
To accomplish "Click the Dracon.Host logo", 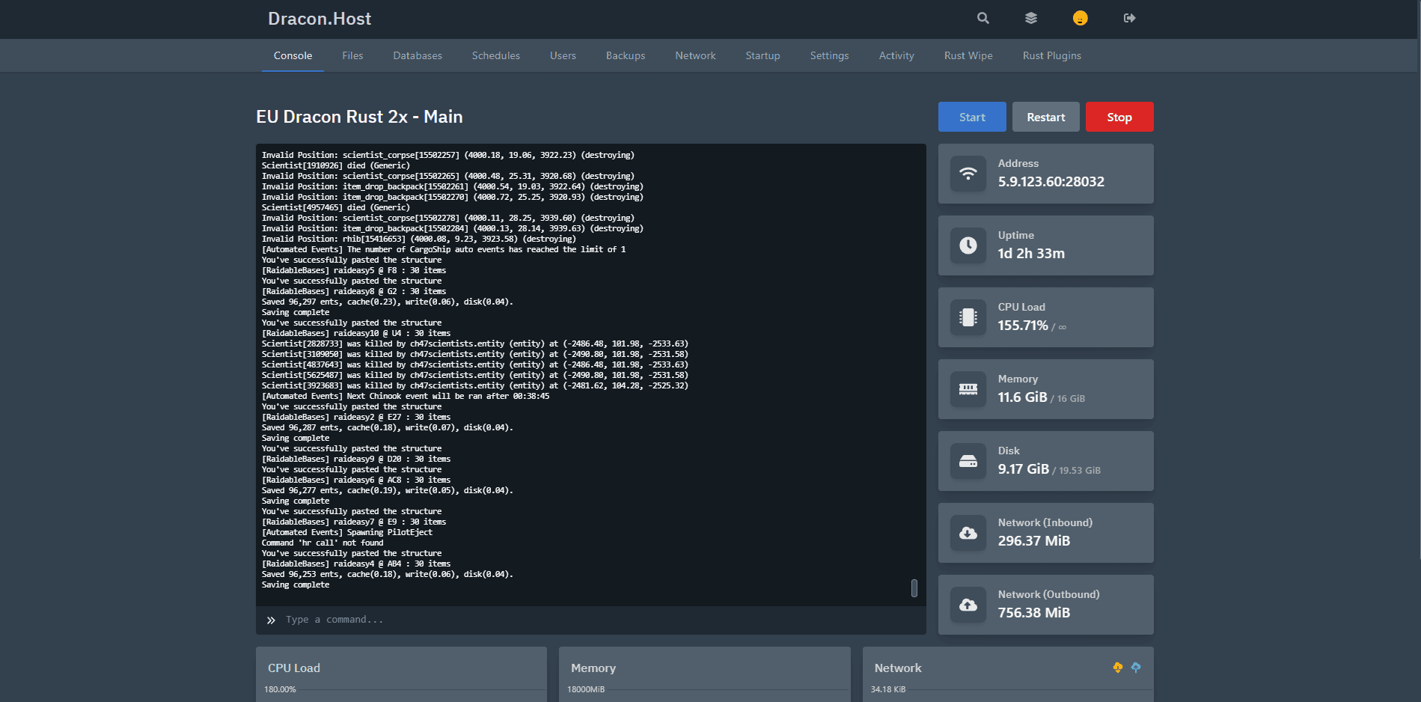I will click(319, 18).
